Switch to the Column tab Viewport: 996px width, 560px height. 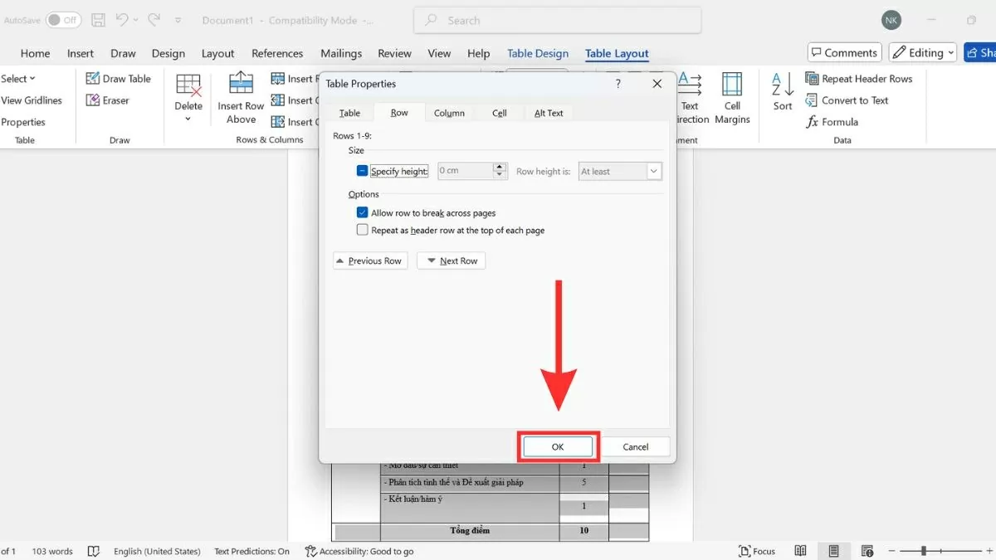click(449, 113)
